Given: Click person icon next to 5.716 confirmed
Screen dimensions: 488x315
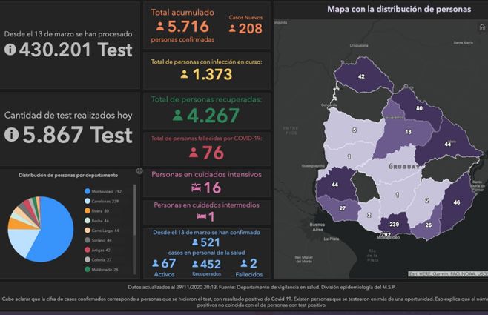Looking at the screenshot, I should pos(158,27).
